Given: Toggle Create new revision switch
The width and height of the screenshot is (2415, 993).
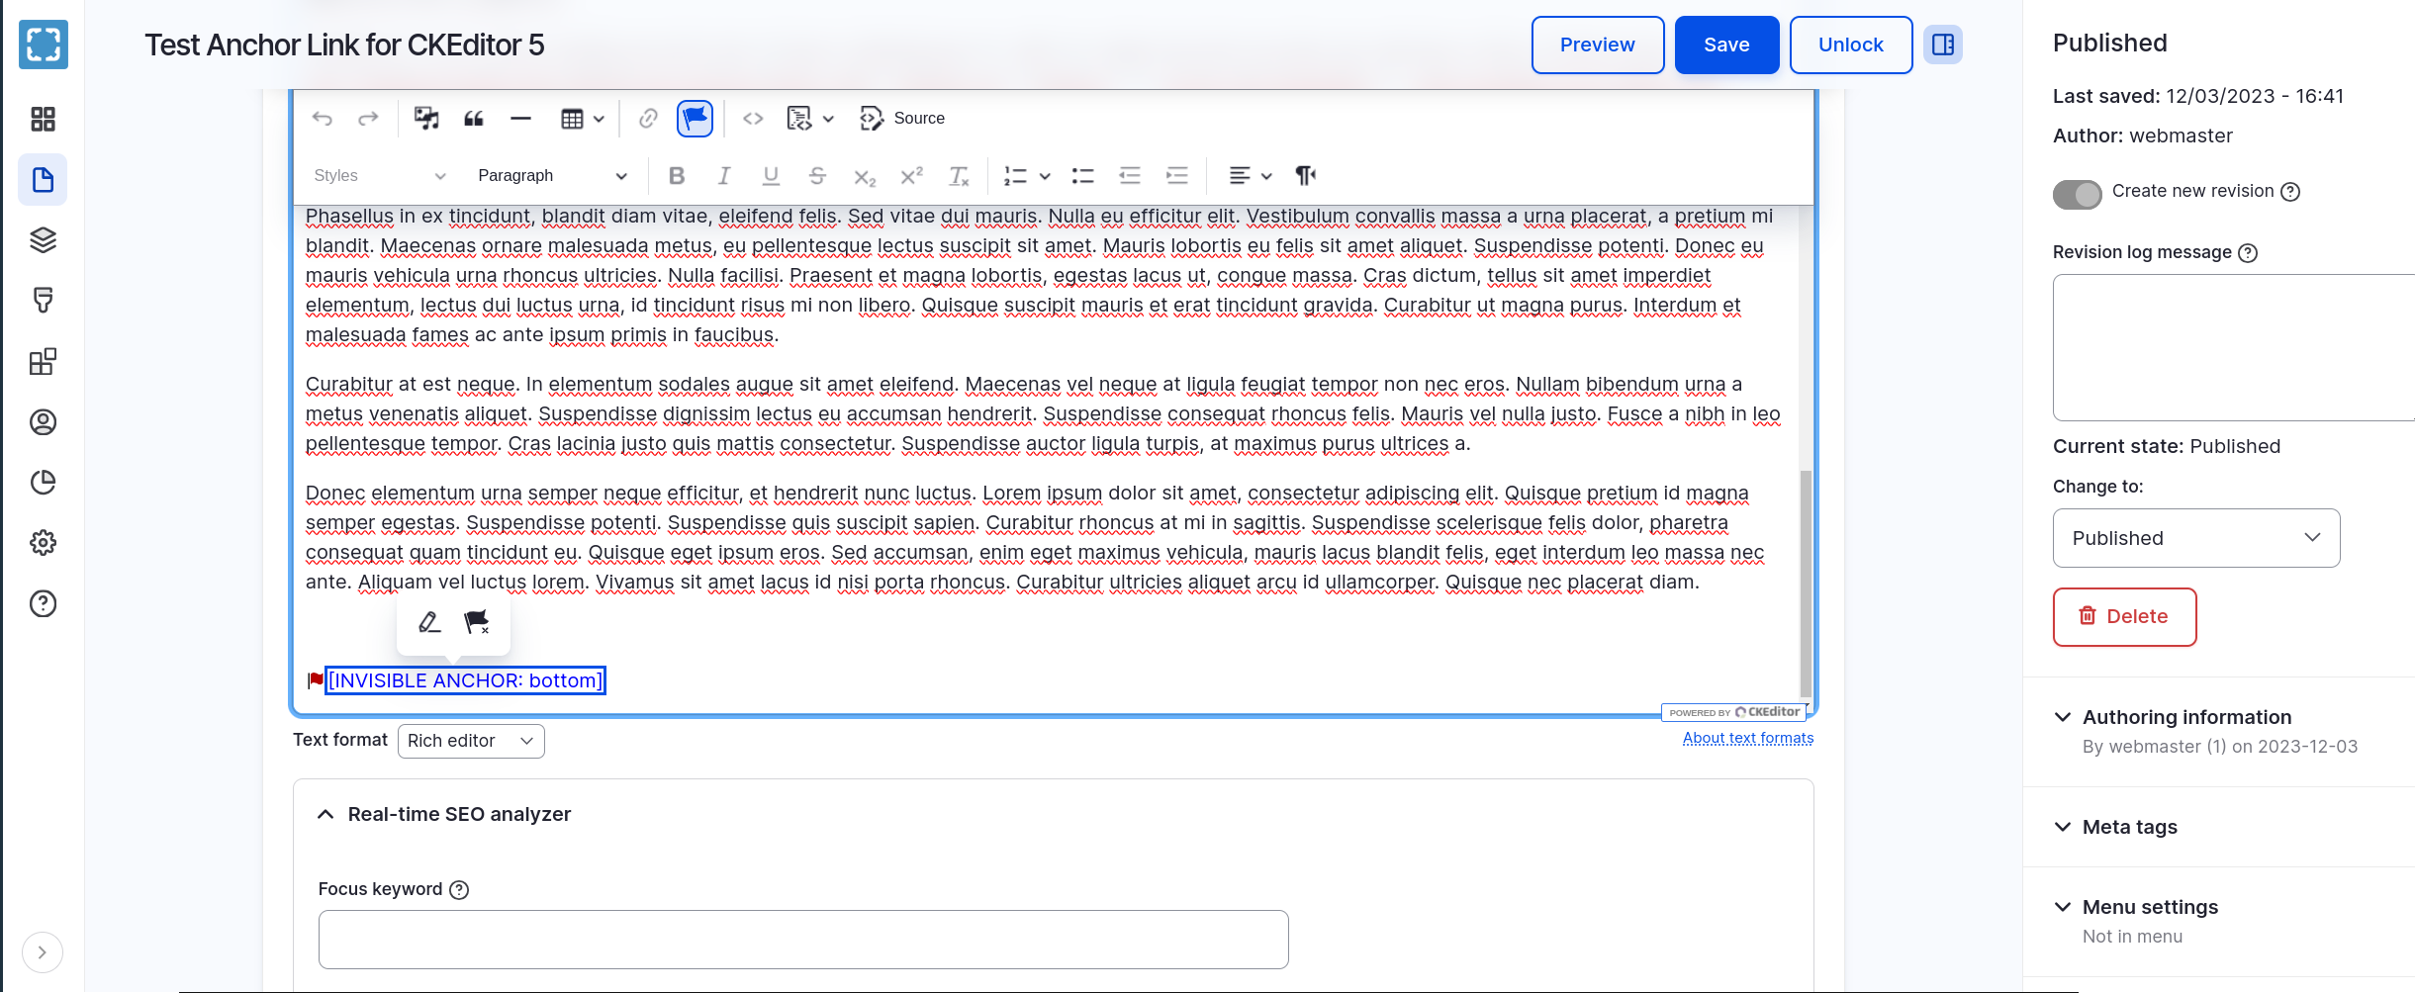Looking at the screenshot, I should pyautogui.click(x=2077, y=194).
